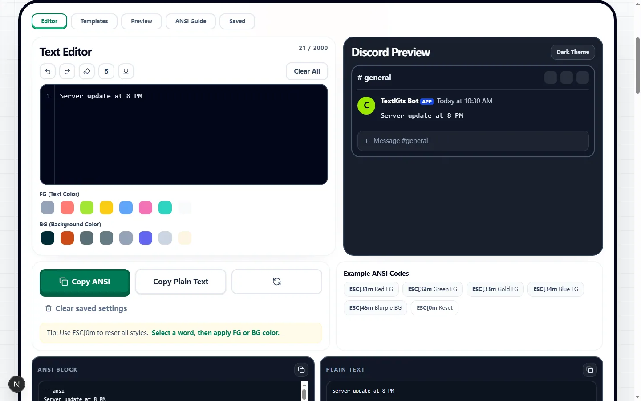Select the orange background color
Viewport: 641px width, 401px height.
coord(67,238)
